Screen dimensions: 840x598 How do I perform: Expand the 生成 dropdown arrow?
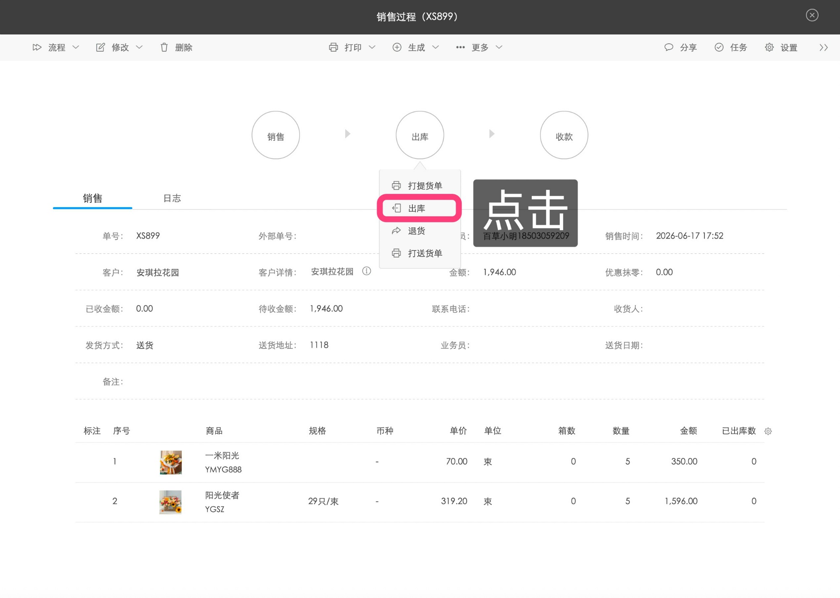click(436, 47)
